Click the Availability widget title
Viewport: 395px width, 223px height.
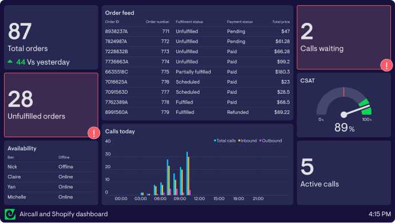click(x=22, y=149)
